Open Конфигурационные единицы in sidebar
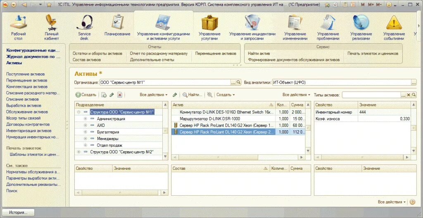Image resolution: width=423 pixels, height=218 pixels. 33,50
